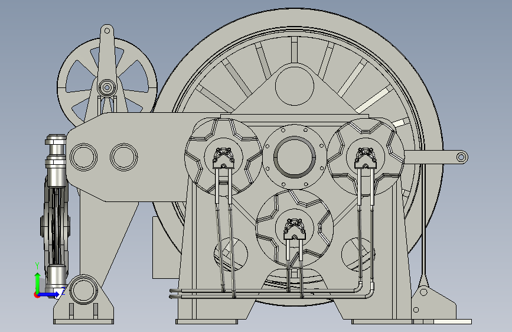Select the bottom center gear hub
512x332 pixels.
click(295, 228)
